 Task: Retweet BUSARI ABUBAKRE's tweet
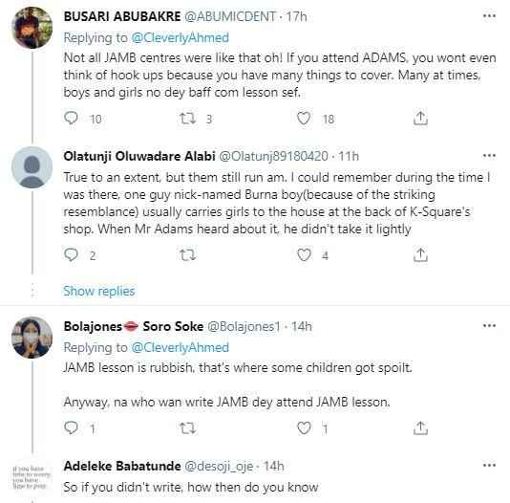click(188, 119)
